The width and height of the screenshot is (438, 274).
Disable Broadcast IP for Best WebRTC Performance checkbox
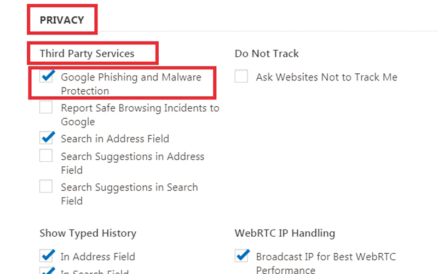coord(241,256)
